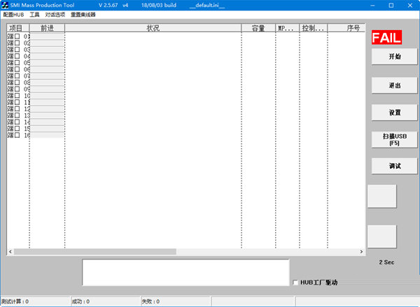Open the 配置HUB menu
The width and height of the screenshot is (420, 307).
(13, 15)
